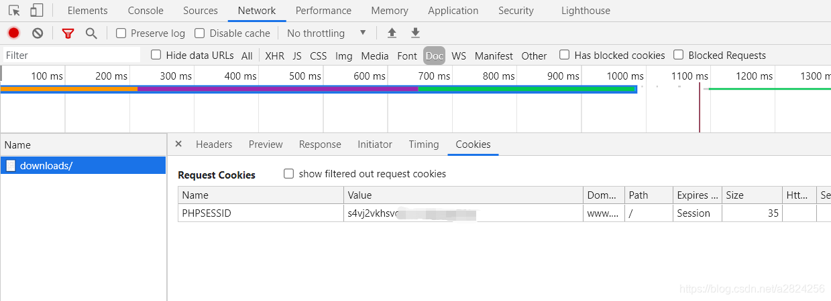Image resolution: width=831 pixels, height=301 pixels.
Task: Filter requests by Other
Action: coord(534,56)
